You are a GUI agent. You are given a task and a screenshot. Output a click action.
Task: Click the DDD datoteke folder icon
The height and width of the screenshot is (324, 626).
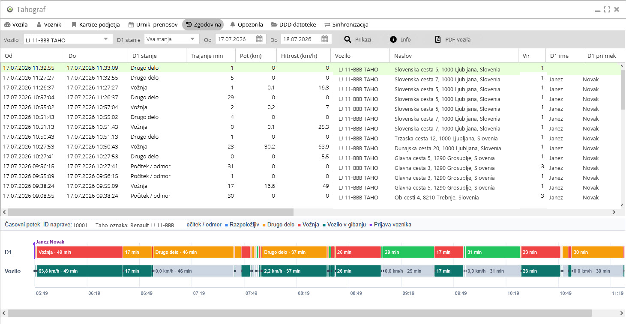click(x=274, y=24)
